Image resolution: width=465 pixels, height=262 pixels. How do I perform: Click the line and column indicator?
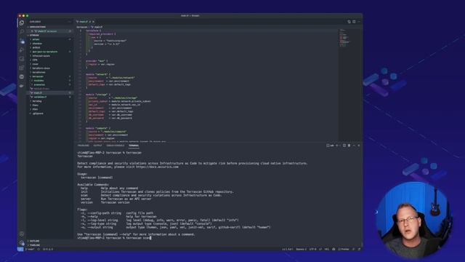pos(288,249)
